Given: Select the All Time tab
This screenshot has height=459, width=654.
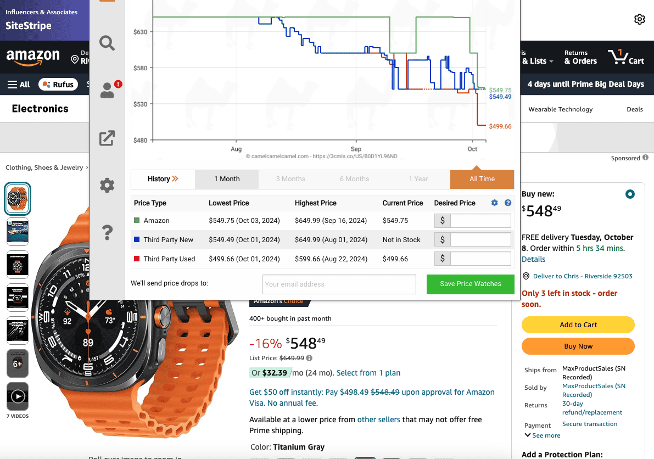Looking at the screenshot, I should click(482, 179).
